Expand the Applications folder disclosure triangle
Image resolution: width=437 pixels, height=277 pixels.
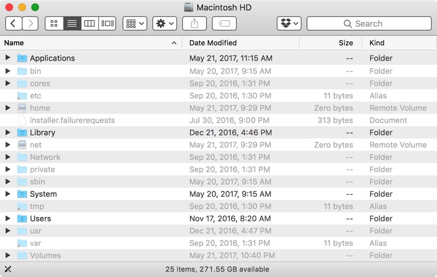coord(8,58)
